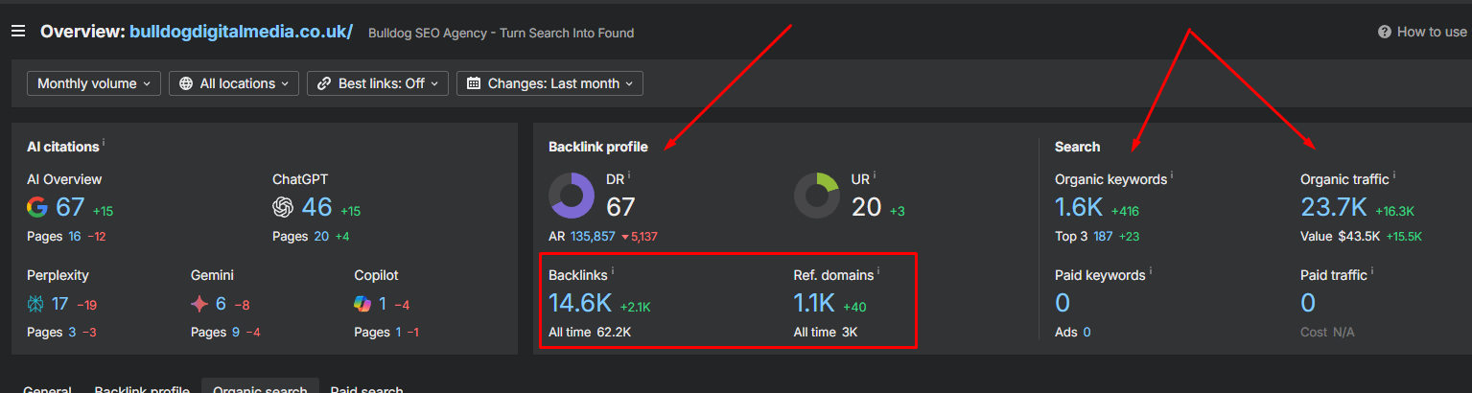Click the info icon next to UR
1472x393 pixels.
875,176
